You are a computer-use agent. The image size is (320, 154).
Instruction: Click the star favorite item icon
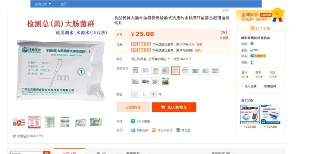point(14,136)
